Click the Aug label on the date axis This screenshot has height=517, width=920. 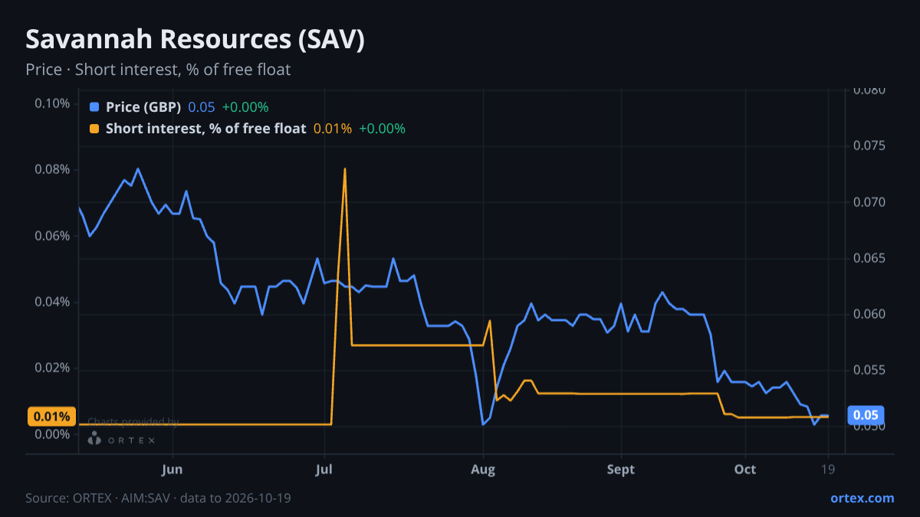click(x=483, y=470)
